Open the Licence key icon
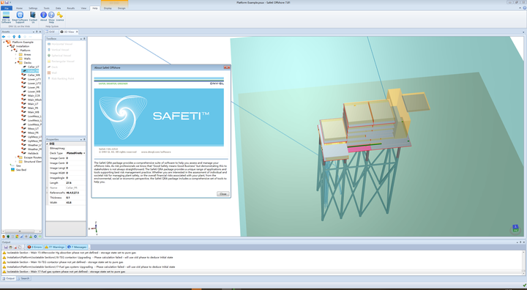Viewport: 527px width, 290px height. pyautogui.click(x=60, y=15)
